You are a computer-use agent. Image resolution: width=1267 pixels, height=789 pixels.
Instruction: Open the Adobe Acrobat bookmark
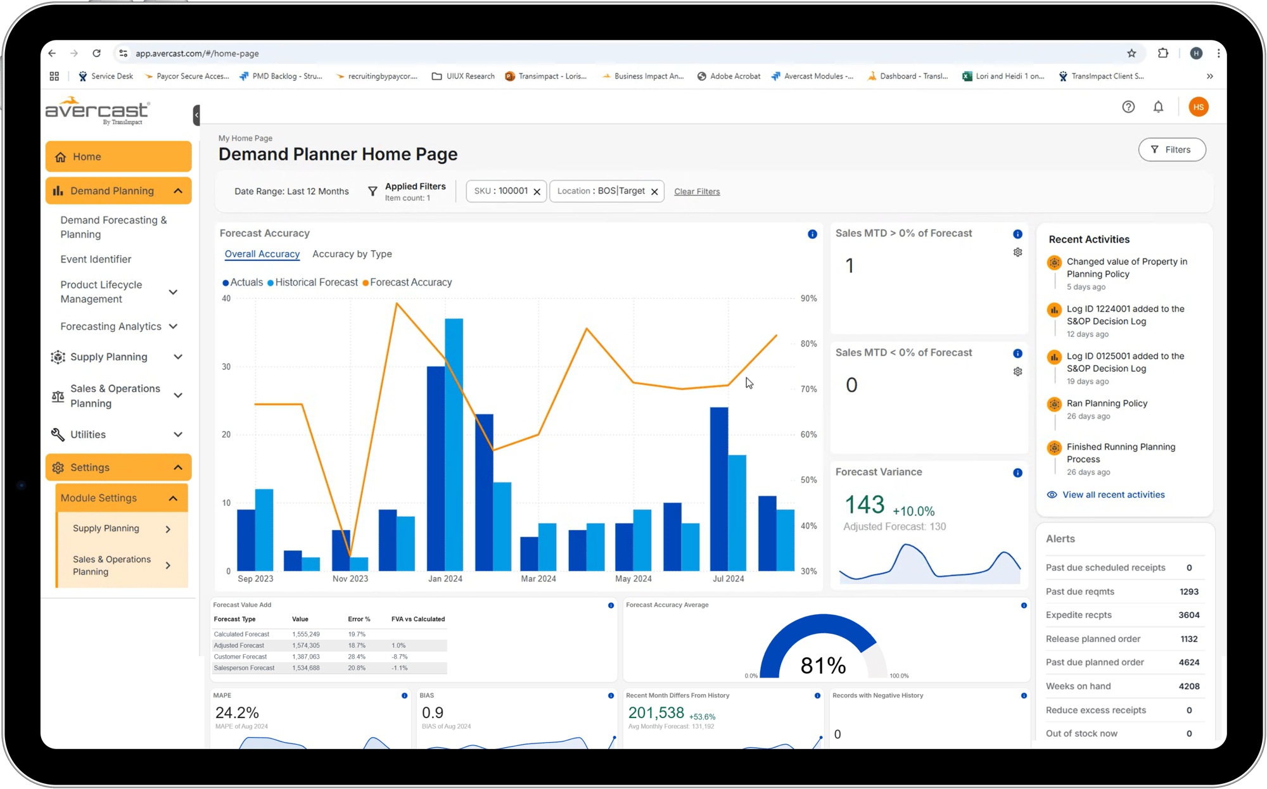coord(729,76)
